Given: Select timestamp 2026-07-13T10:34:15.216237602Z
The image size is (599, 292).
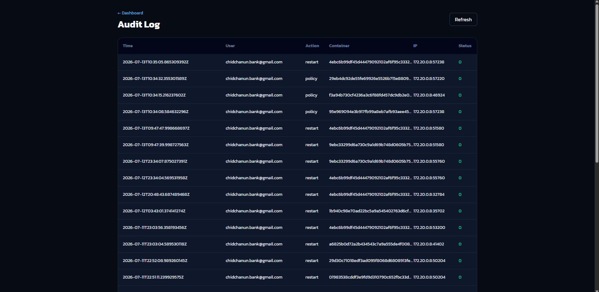Looking at the screenshot, I should (x=154, y=95).
